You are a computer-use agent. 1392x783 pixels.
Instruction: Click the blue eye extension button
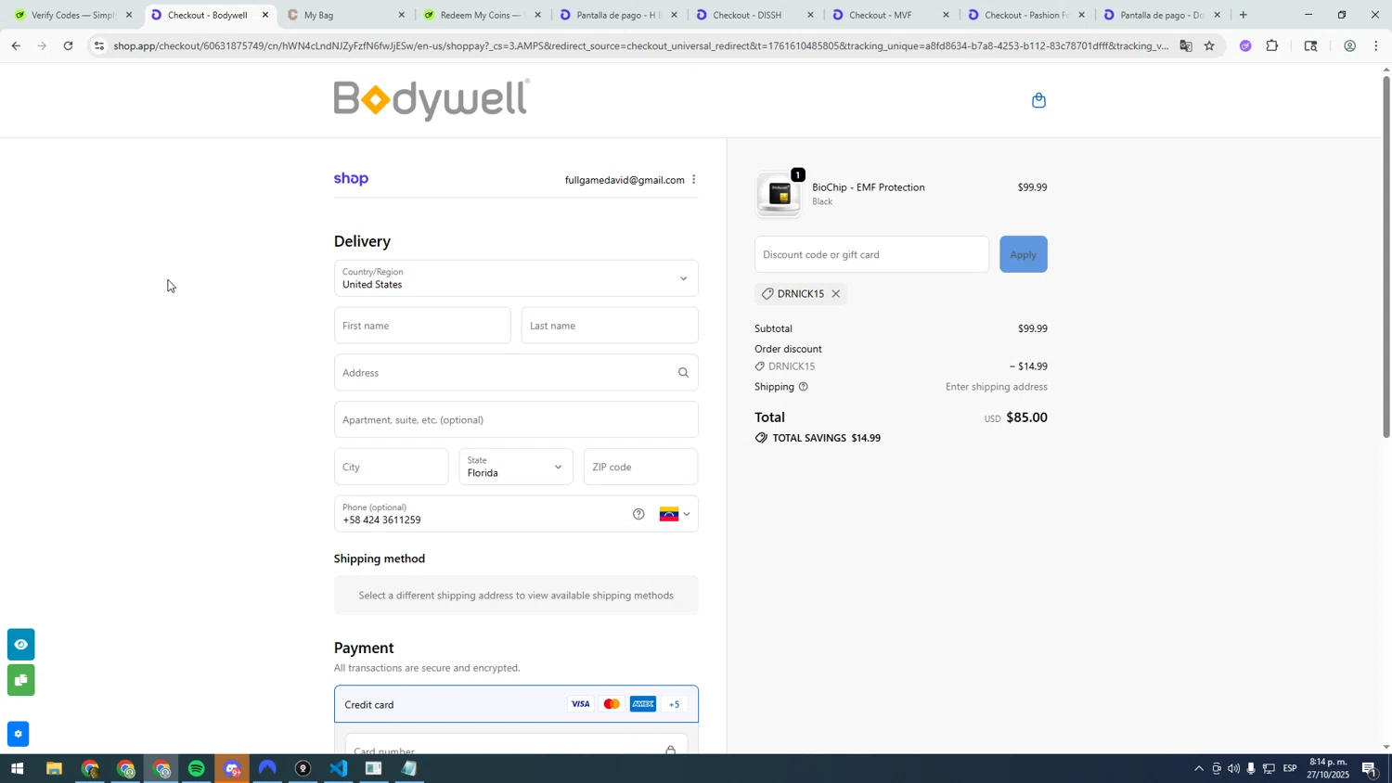pyautogui.click(x=20, y=645)
